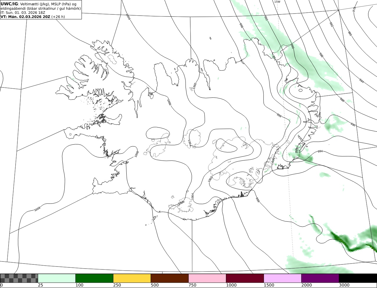
Task: Click the "986" isobar label
Action: pos(321,55)
